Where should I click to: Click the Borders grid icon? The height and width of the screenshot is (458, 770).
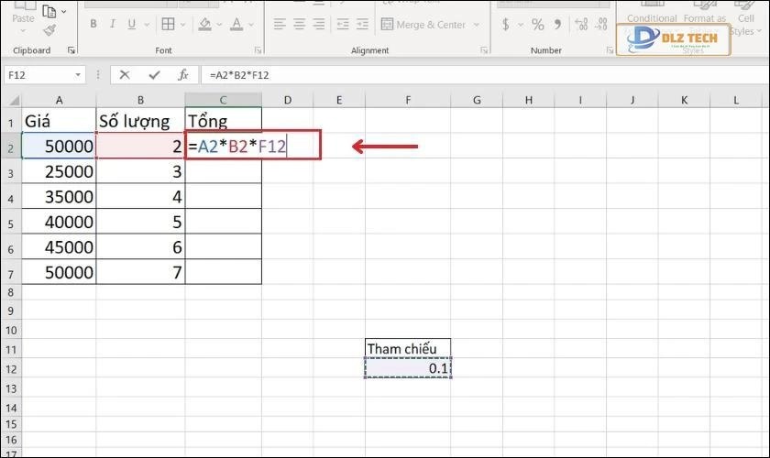(168, 25)
